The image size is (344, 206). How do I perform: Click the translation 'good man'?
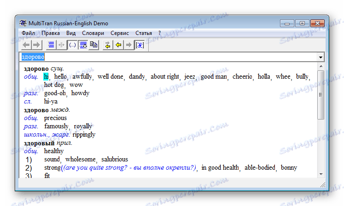pos(214,76)
